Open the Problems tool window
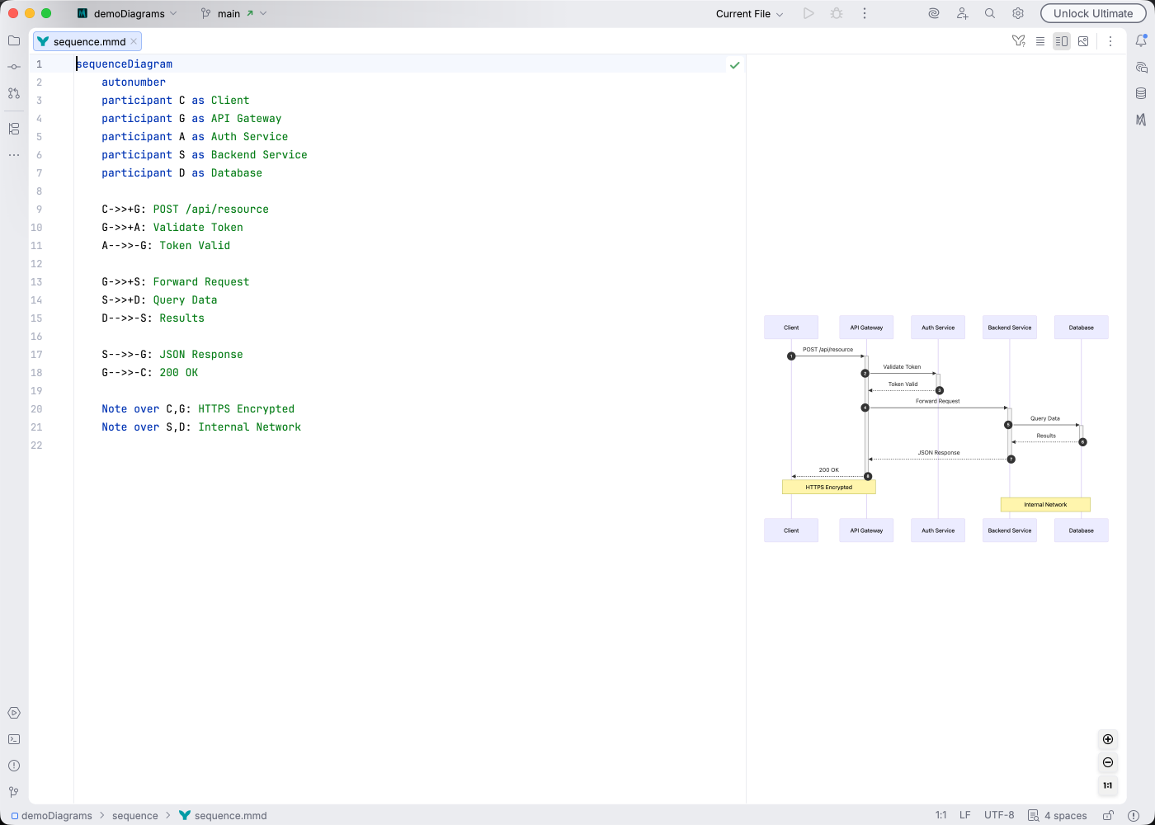 pos(13,766)
